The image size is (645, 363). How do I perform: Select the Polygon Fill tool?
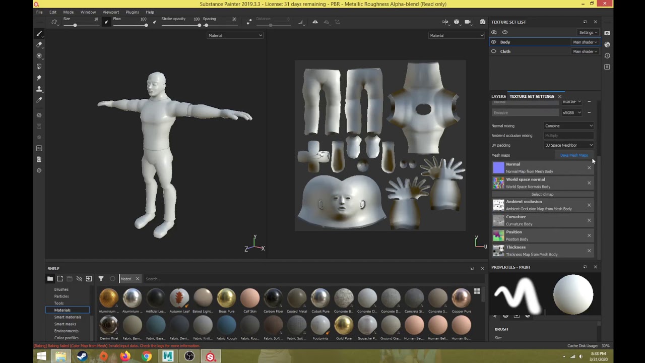tap(39, 67)
